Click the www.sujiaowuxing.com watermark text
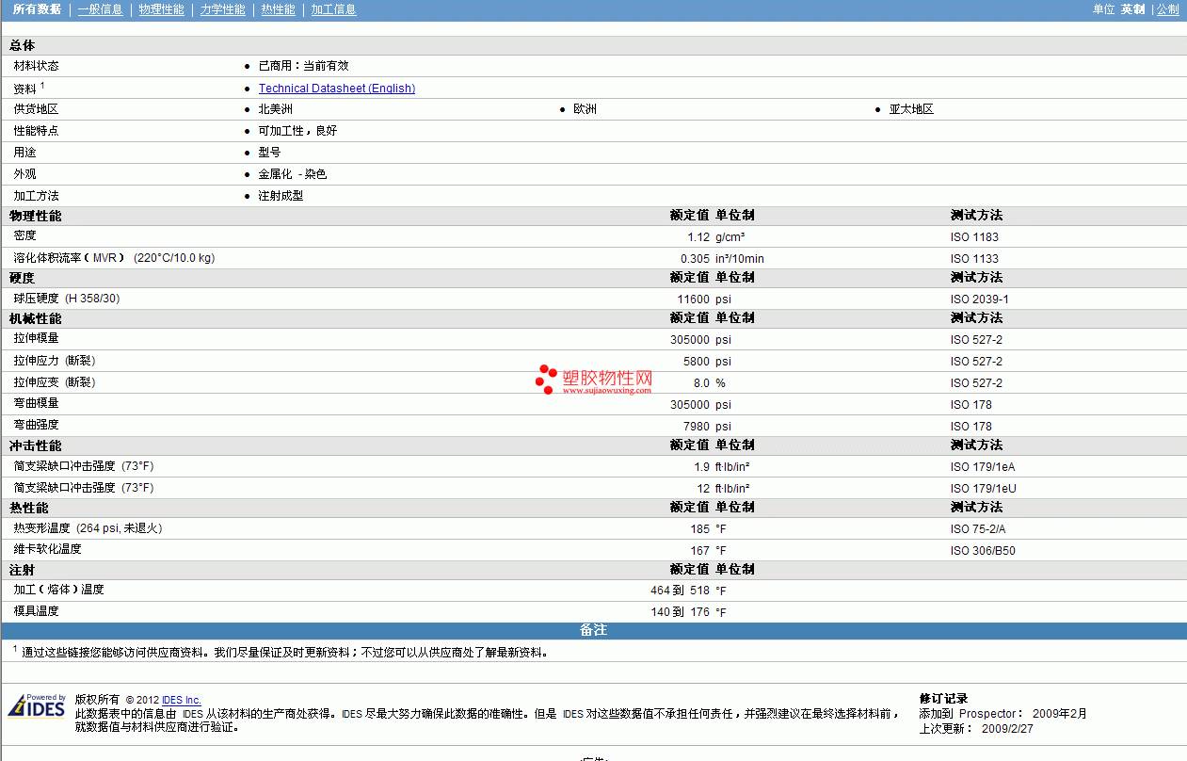Image resolution: width=1187 pixels, height=761 pixels. pos(607,390)
